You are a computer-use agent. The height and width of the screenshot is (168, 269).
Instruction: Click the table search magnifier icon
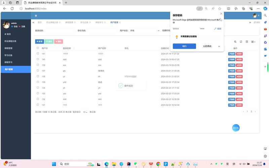[x=235, y=42]
